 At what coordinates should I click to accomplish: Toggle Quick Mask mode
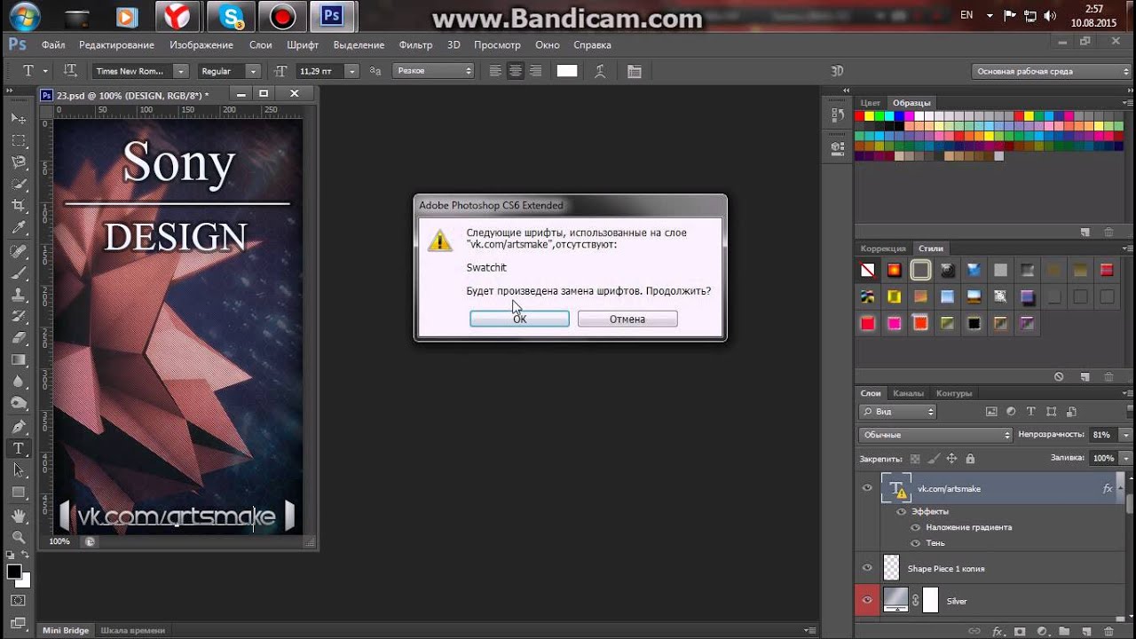19,601
